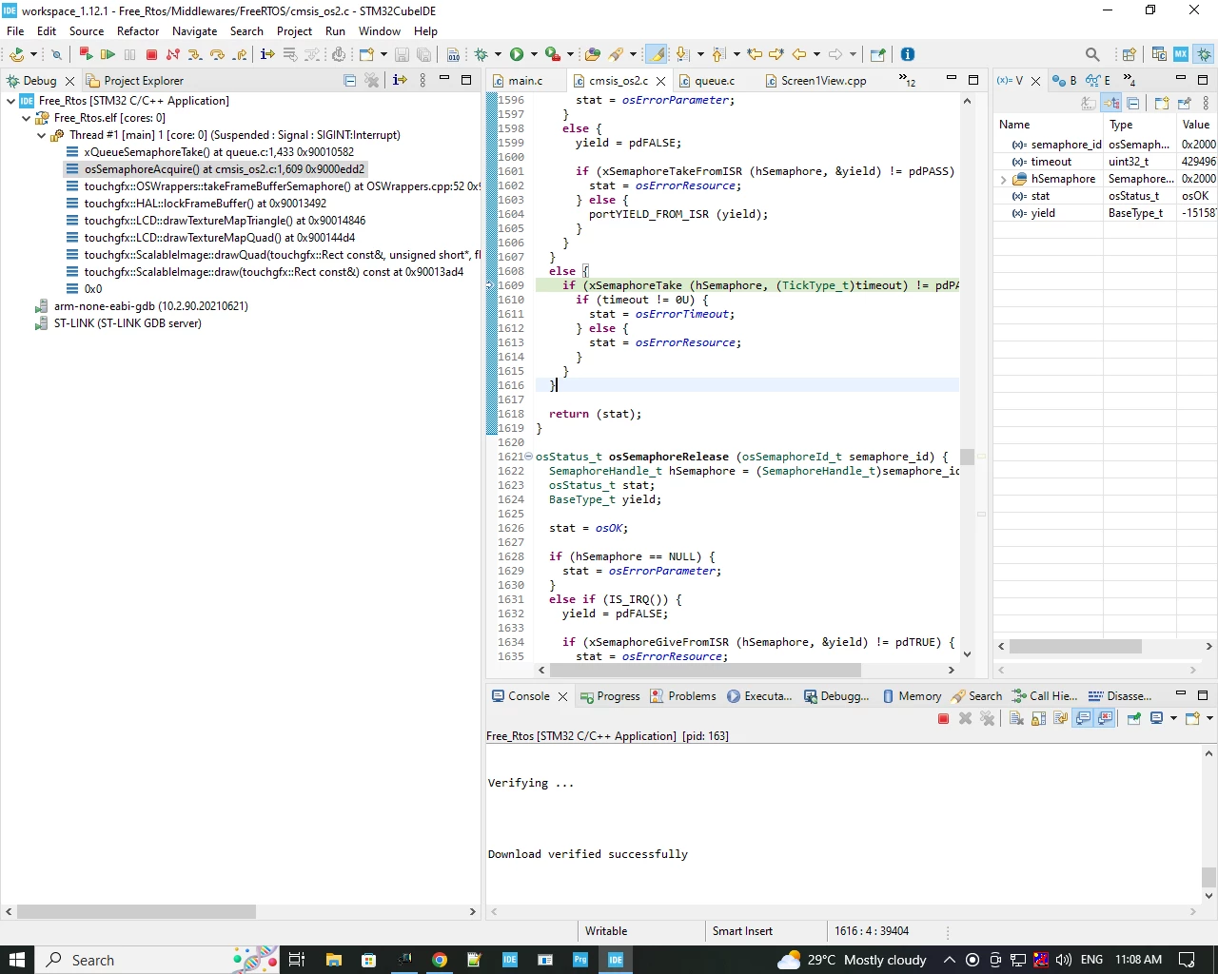This screenshot has width=1218, height=974.
Task: Toggle Show Console on standard output change
Action: coord(1083,718)
